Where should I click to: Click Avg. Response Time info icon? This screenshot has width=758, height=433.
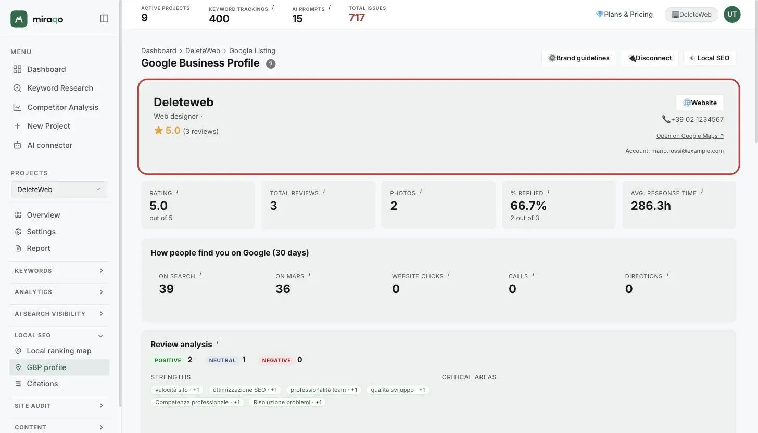point(702,191)
